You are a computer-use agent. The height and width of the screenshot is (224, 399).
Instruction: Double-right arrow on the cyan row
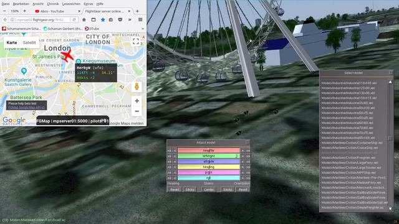point(248,178)
